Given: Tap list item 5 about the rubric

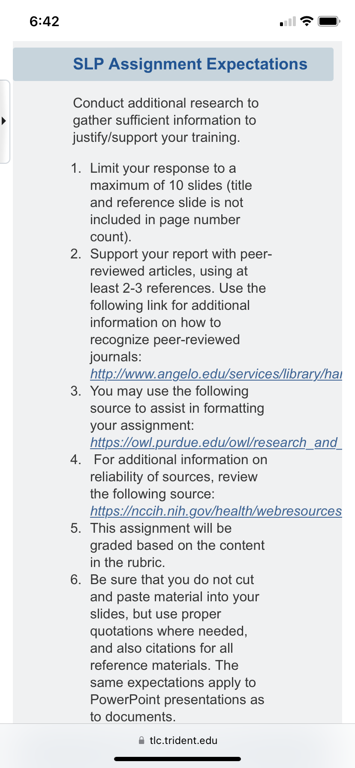Looking at the screenshot, I should point(167,545).
